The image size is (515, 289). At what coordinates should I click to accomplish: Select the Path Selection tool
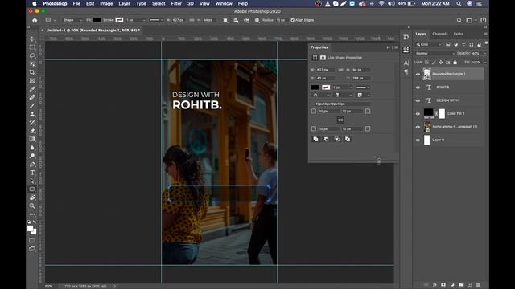tap(32, 181)
